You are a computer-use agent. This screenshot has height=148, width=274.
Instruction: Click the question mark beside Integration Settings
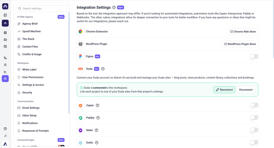point(114,8)
